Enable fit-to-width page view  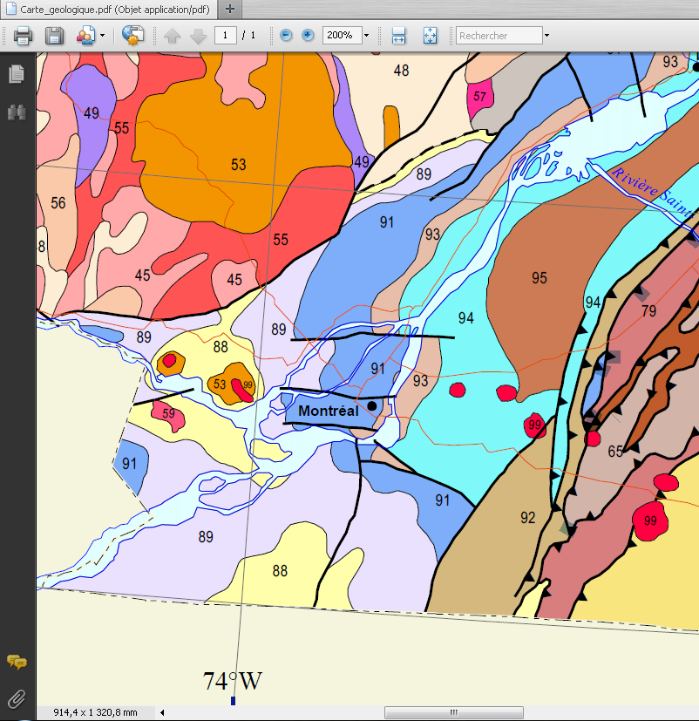399,36
